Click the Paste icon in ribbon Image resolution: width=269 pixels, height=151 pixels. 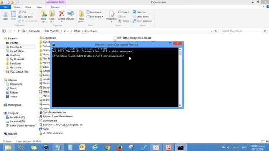tap(13, 16)
